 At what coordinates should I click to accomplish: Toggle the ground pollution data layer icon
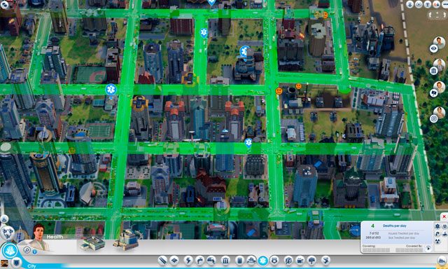(x=445, y=233)
